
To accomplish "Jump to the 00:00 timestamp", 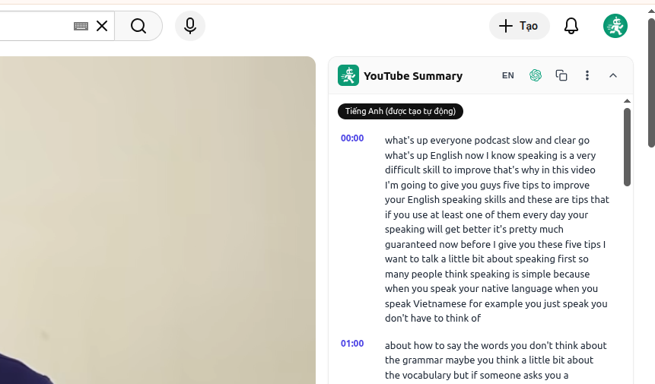I will point(352,138).
